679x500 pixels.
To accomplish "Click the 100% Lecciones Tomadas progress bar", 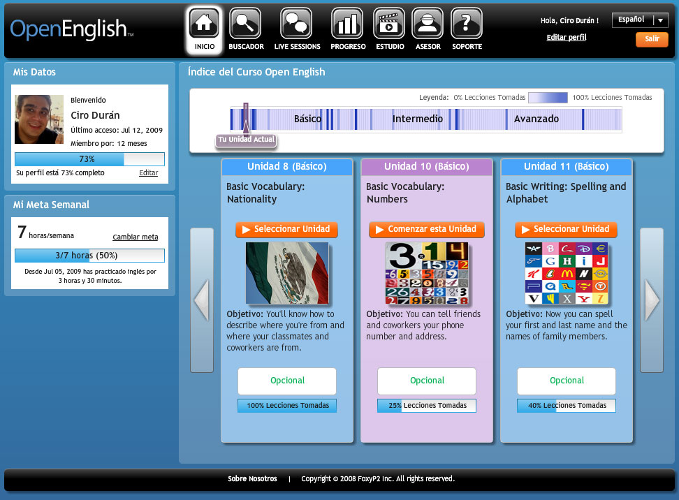I will tap(287, 406).
